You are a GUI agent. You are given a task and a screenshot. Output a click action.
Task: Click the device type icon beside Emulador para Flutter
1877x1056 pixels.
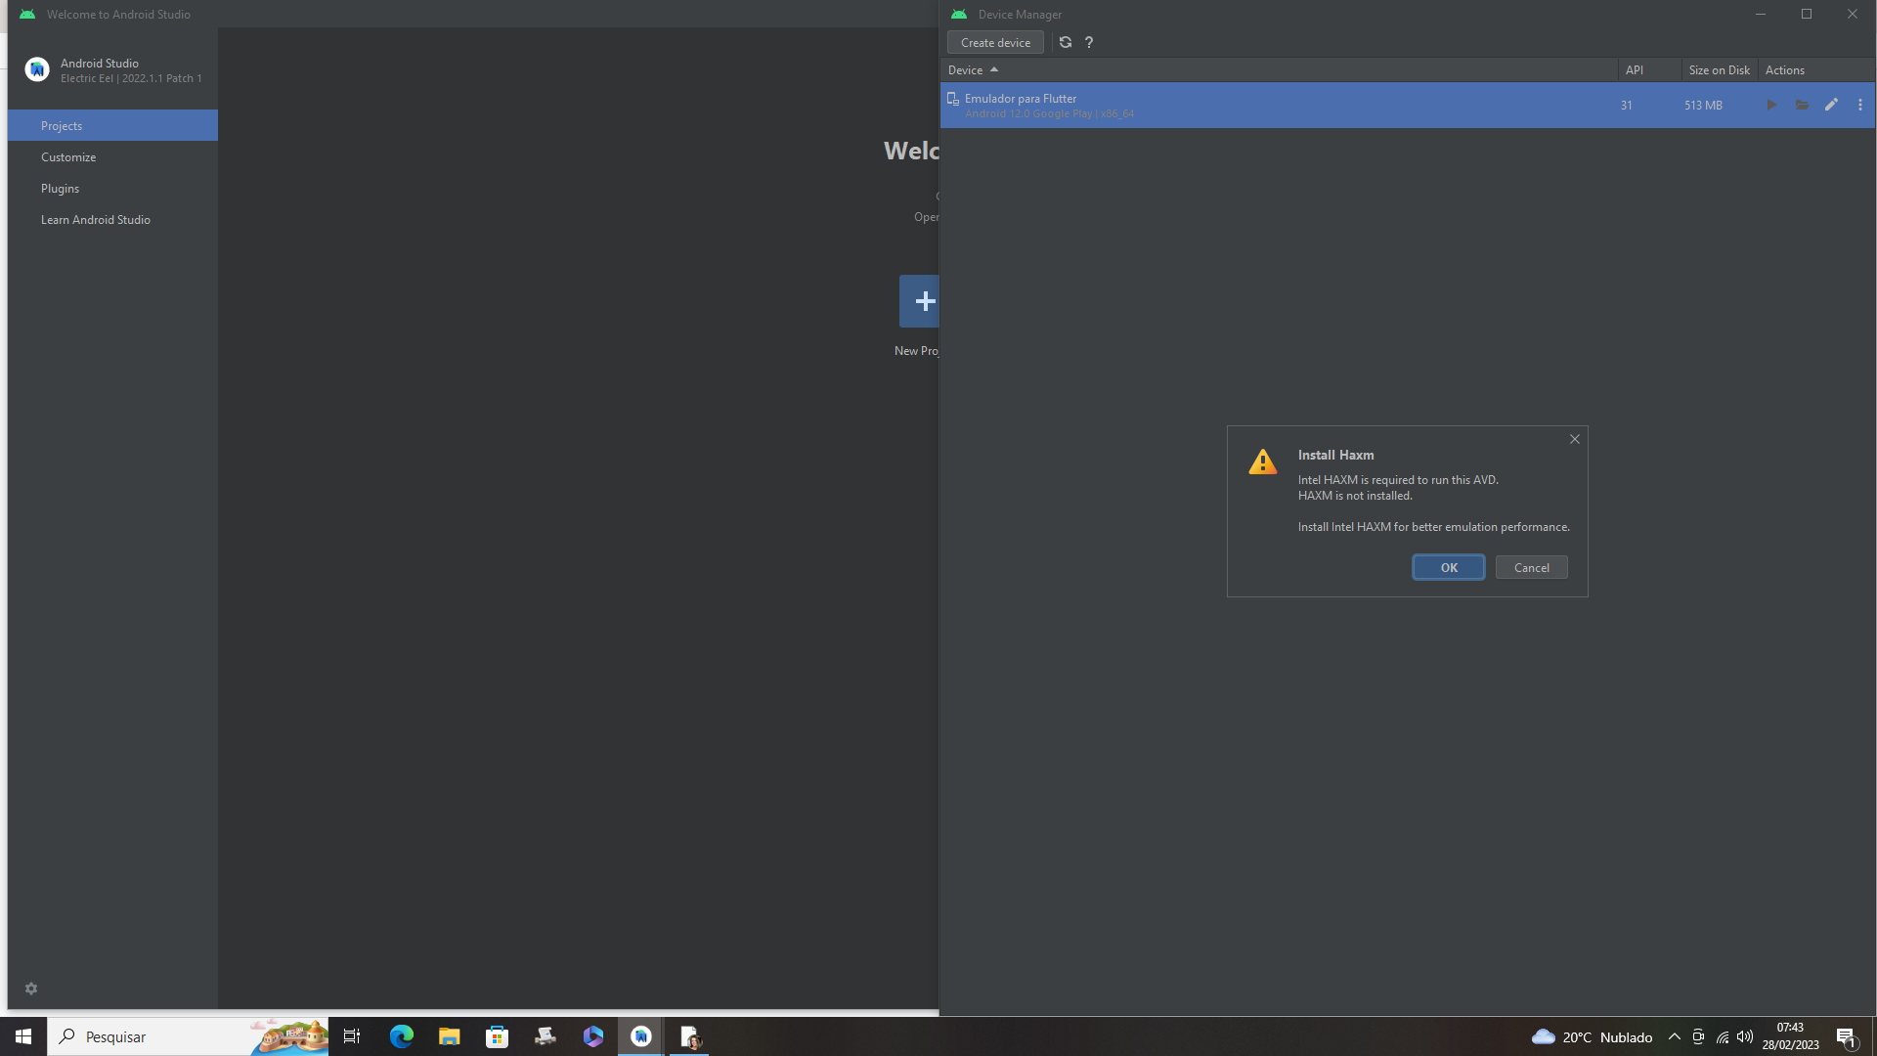pos(953,99)
